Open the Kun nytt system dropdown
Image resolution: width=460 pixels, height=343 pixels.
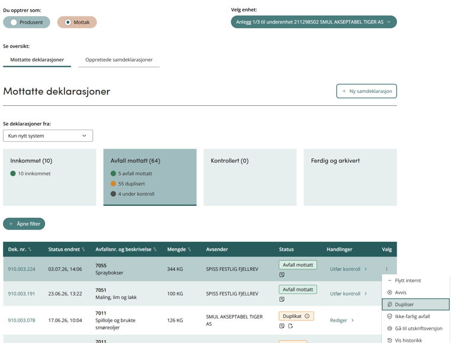point(48,136)
